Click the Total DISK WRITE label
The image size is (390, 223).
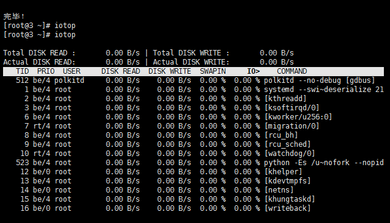[191, 53]
